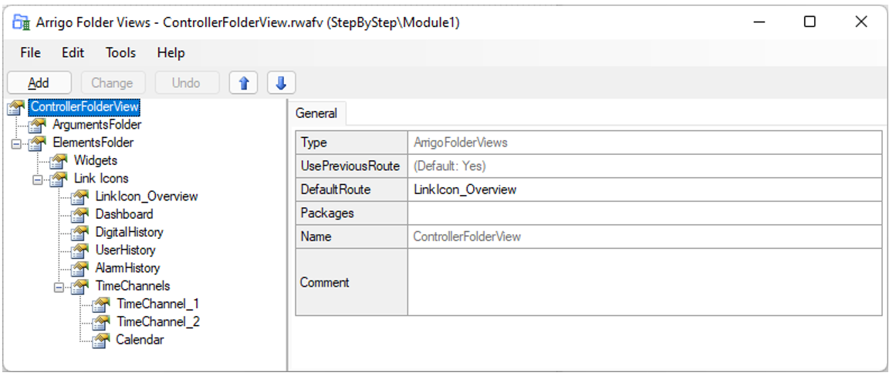Click the LinkIcon_Overview node icon
This screenshot has height=376, width=896.
click(80, 196)
